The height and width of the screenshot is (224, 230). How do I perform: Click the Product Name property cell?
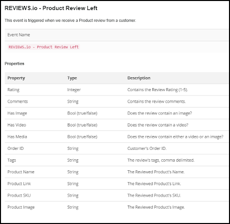click(x=21, y=172)
